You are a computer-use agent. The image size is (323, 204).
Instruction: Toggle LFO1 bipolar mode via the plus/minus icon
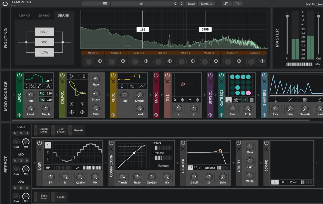(33, 86)
